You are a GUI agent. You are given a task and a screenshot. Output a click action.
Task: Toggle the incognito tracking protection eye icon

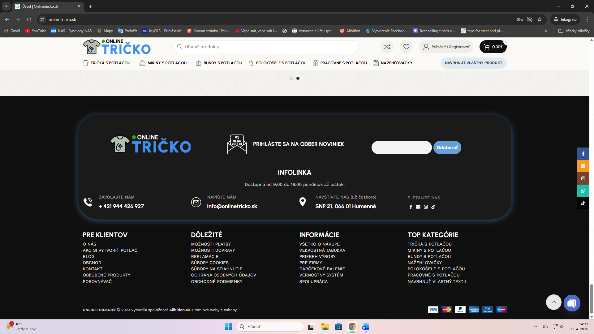[x=530, y=19]
